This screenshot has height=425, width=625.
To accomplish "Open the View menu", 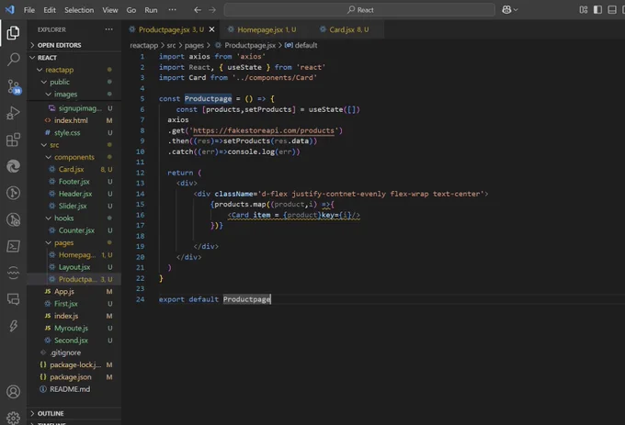I will pyautogui.click(x=110, y=10).
